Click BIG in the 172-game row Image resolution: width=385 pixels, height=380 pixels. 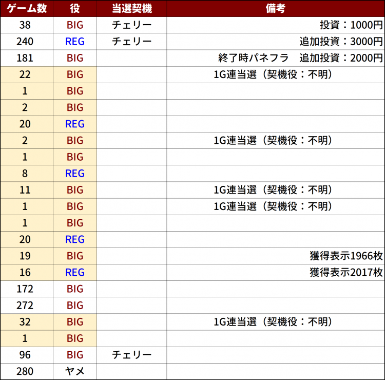75,289
